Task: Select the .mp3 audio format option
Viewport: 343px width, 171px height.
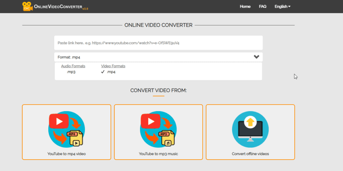Action: pyautogui.click(x=71, y=72)
